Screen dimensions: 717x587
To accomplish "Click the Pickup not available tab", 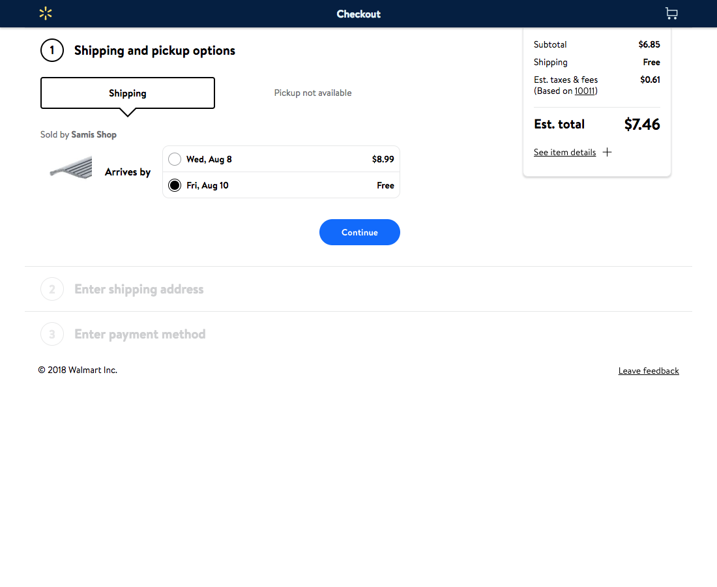I will click(x=313, y=93).
